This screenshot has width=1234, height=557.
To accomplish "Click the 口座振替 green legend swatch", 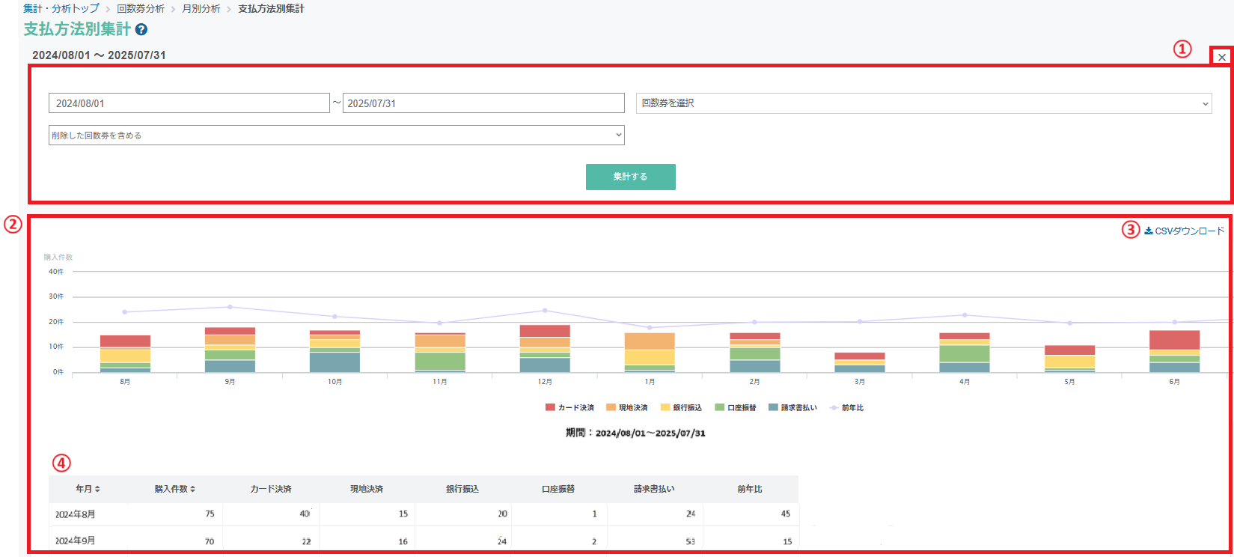I will [x=719, y=408].
